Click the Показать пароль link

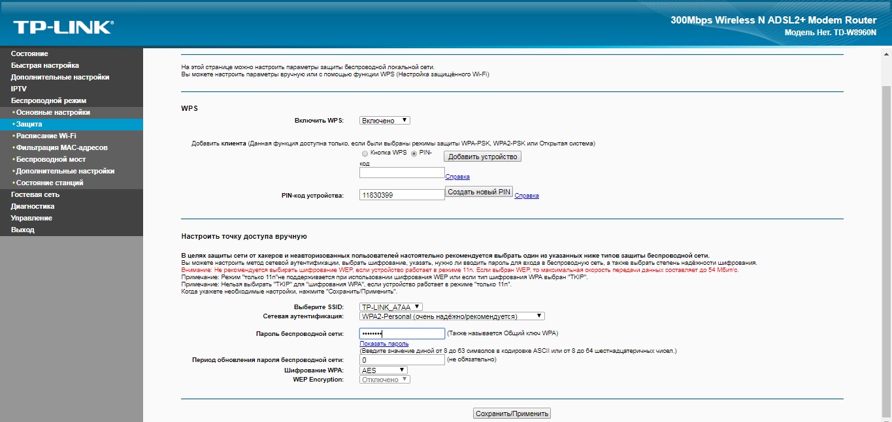click(384, 344)
